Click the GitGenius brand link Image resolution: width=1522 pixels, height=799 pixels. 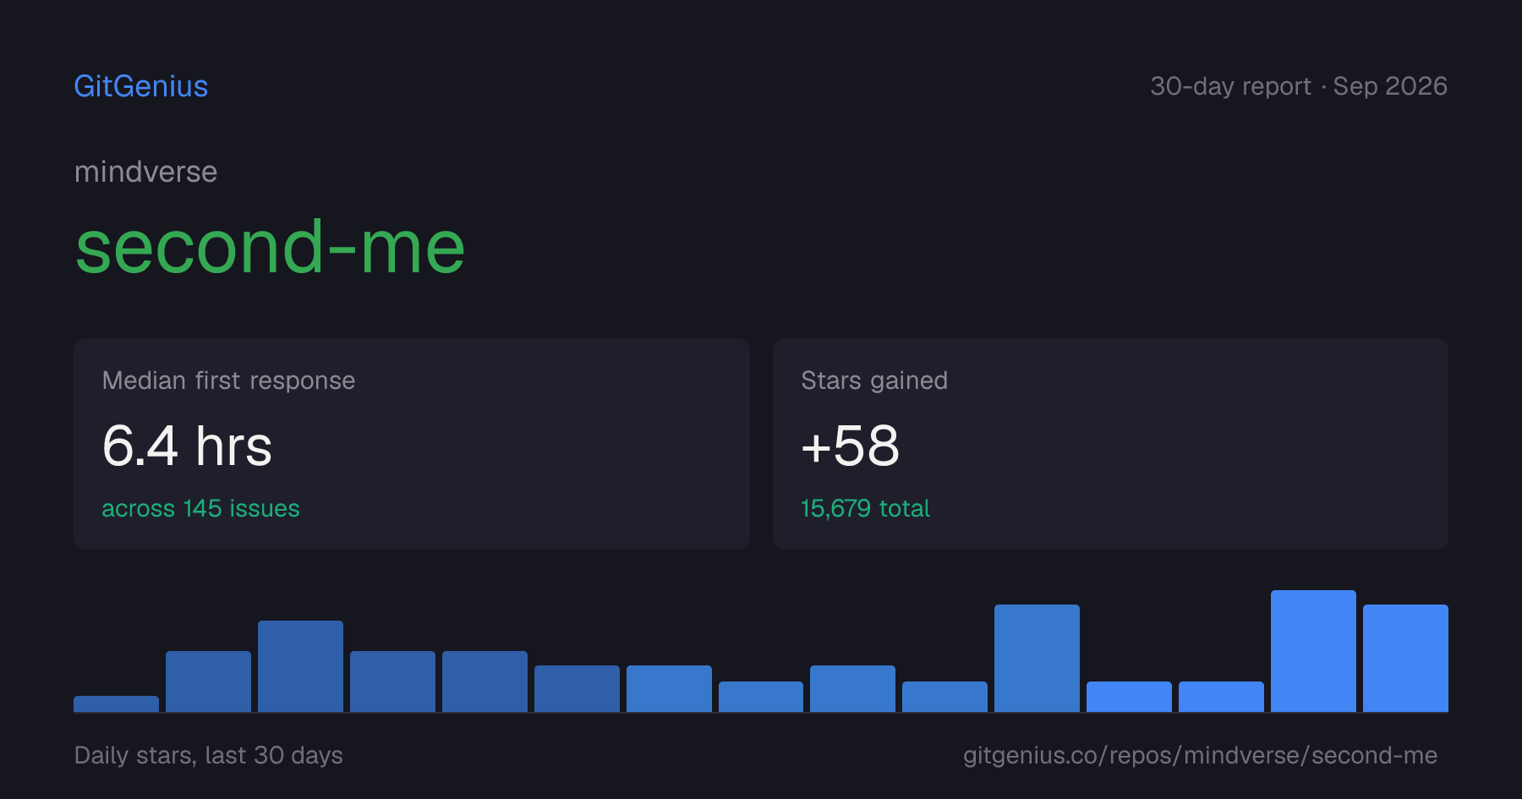pyautogui.click(x=141, y=86)
